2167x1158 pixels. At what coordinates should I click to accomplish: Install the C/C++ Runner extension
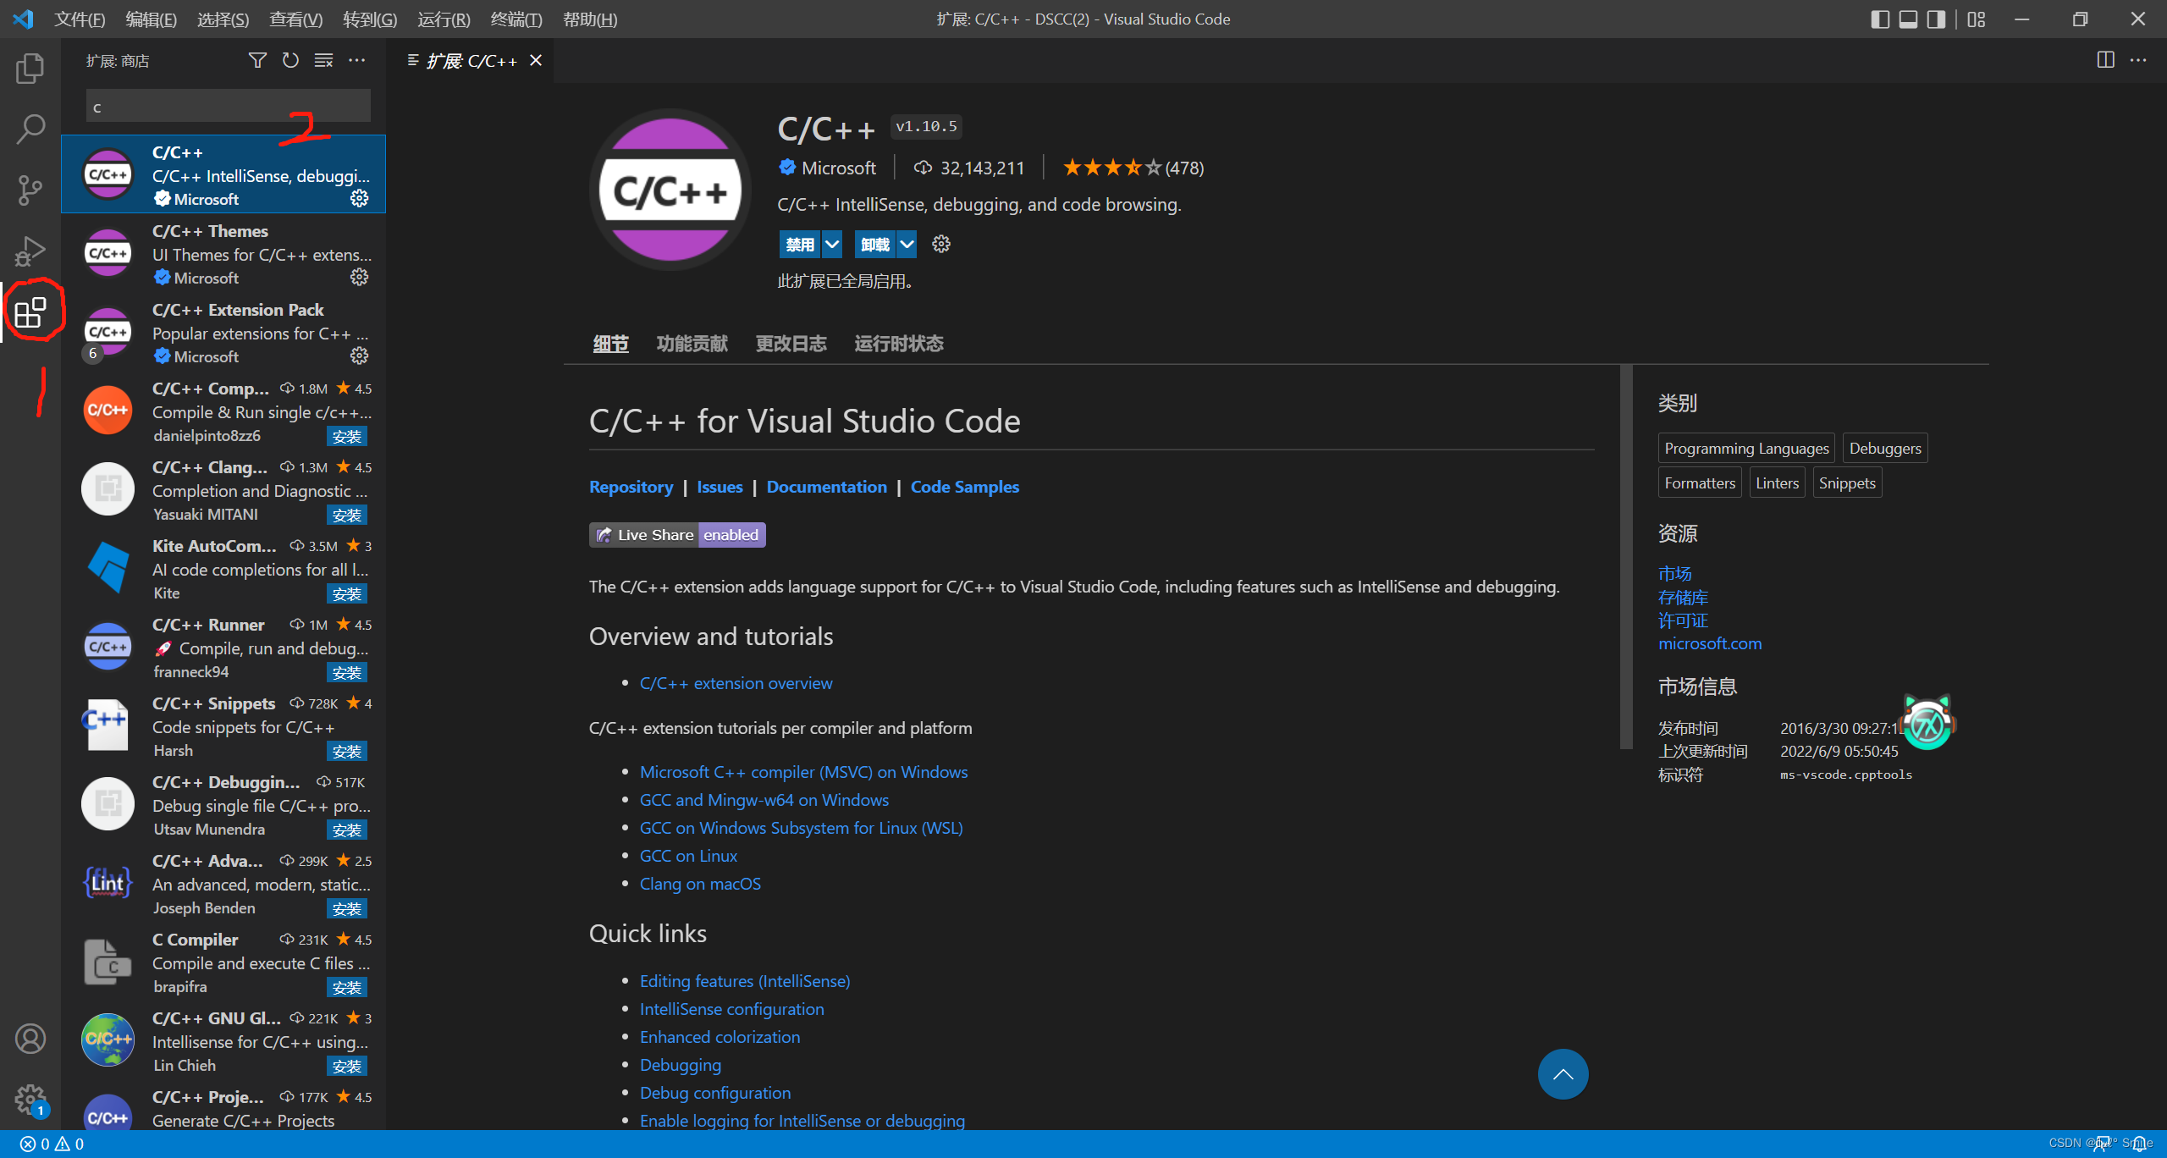coord(347,672)
